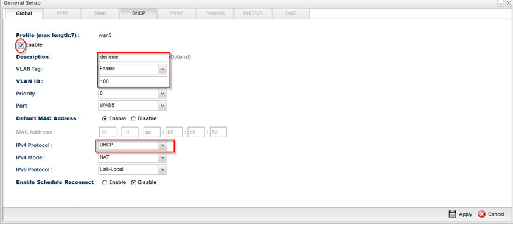The width and height of the screenshot is (513, 226).
Task: Toggle the profile Enable checkbox
Action: pyautogui.click(x=21, y=45)
